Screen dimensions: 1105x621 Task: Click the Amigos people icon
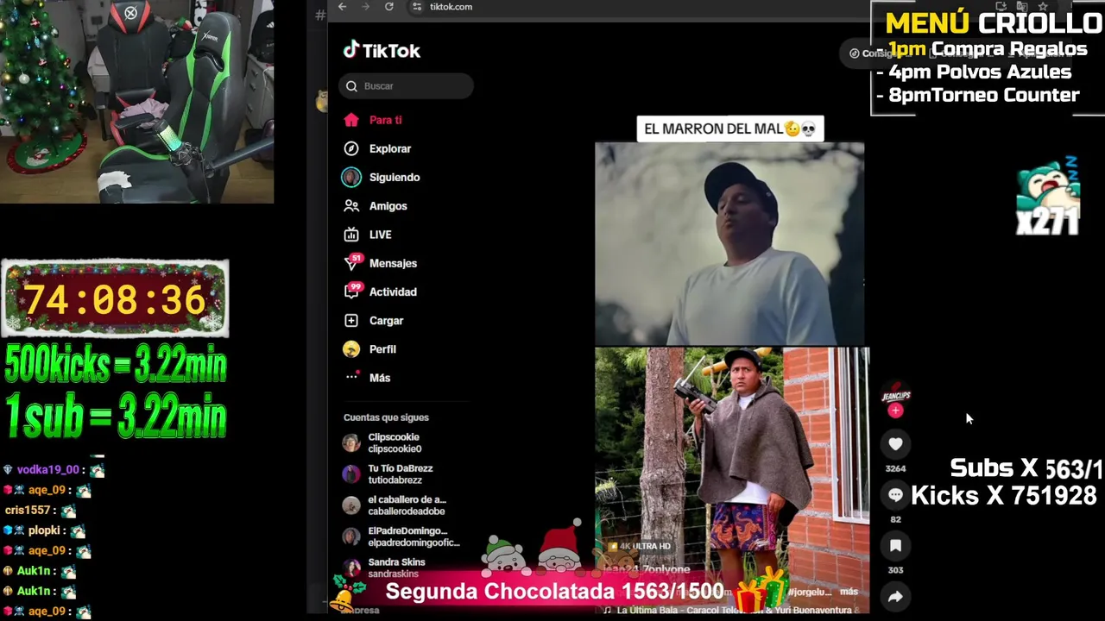point(350,206)
